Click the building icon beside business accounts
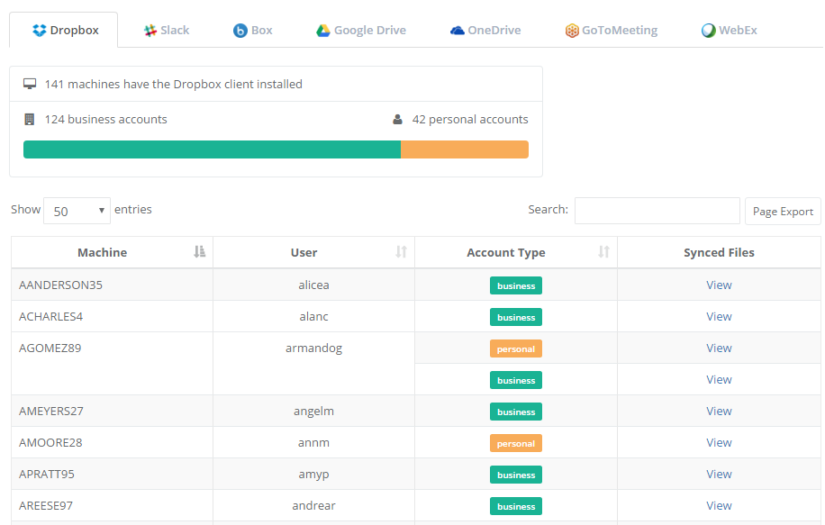Image resolution: width=825 pixels, height=525 pixels. 30,120
